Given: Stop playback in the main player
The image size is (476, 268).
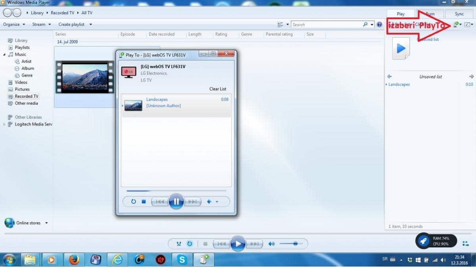Looking at the screenshot, I should point(205,244).
